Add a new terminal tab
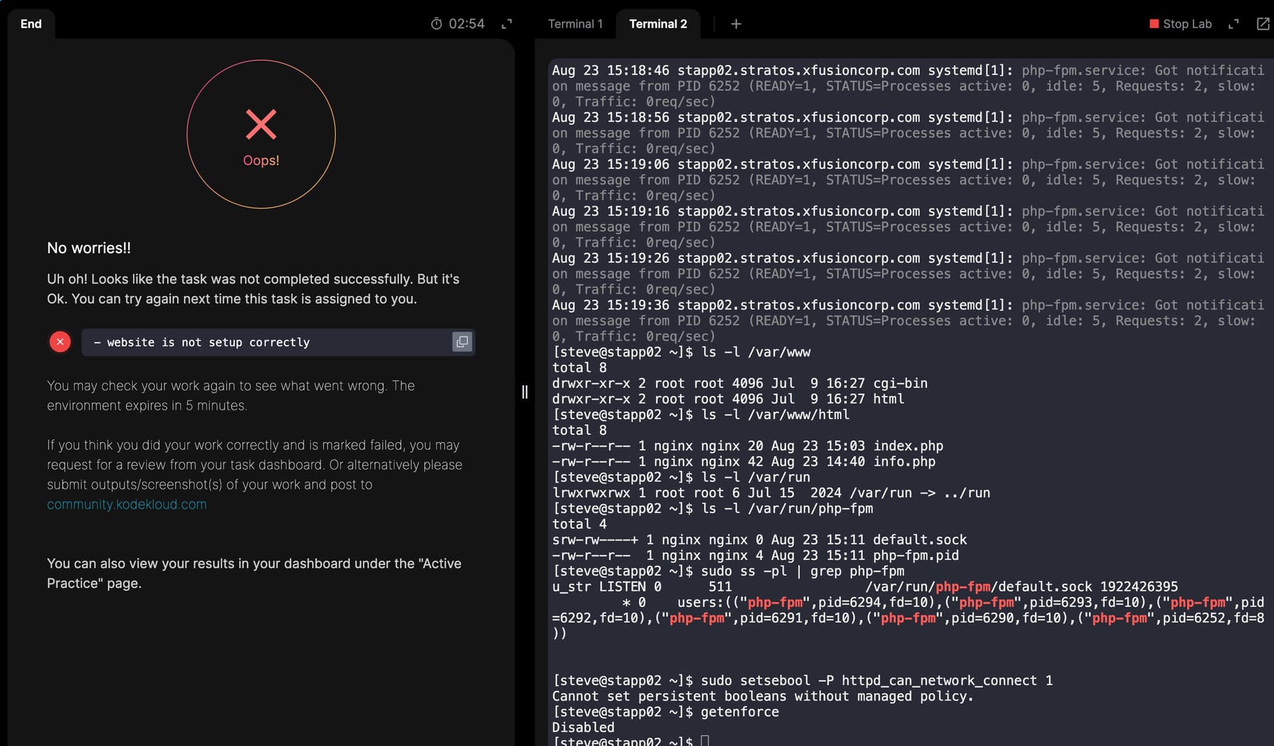Image resolution: width=1274 pixels, height=746 pixels. (x=736, y=24)
